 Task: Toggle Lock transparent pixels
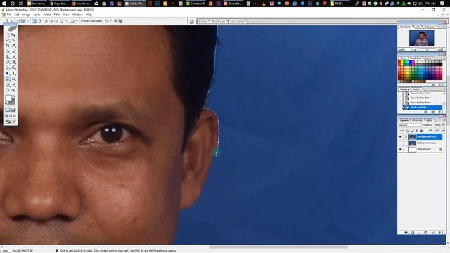coord(408,131)
